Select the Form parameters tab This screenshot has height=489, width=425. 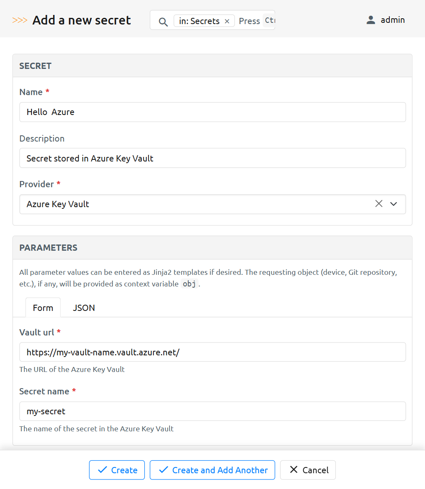[43, 308]
